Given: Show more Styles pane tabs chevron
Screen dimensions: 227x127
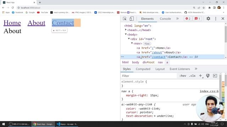Looking at the screenshot, I should click(x=196, y=69).
